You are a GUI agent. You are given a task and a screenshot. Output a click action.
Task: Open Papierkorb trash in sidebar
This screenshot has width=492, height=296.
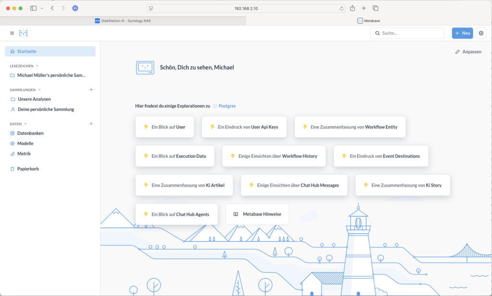tap(27, 169)
